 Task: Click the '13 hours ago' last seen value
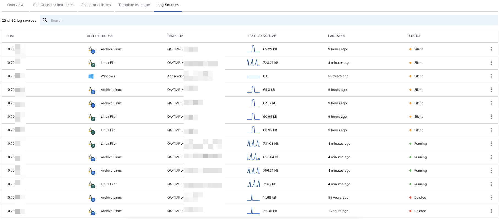coord(338,211)
